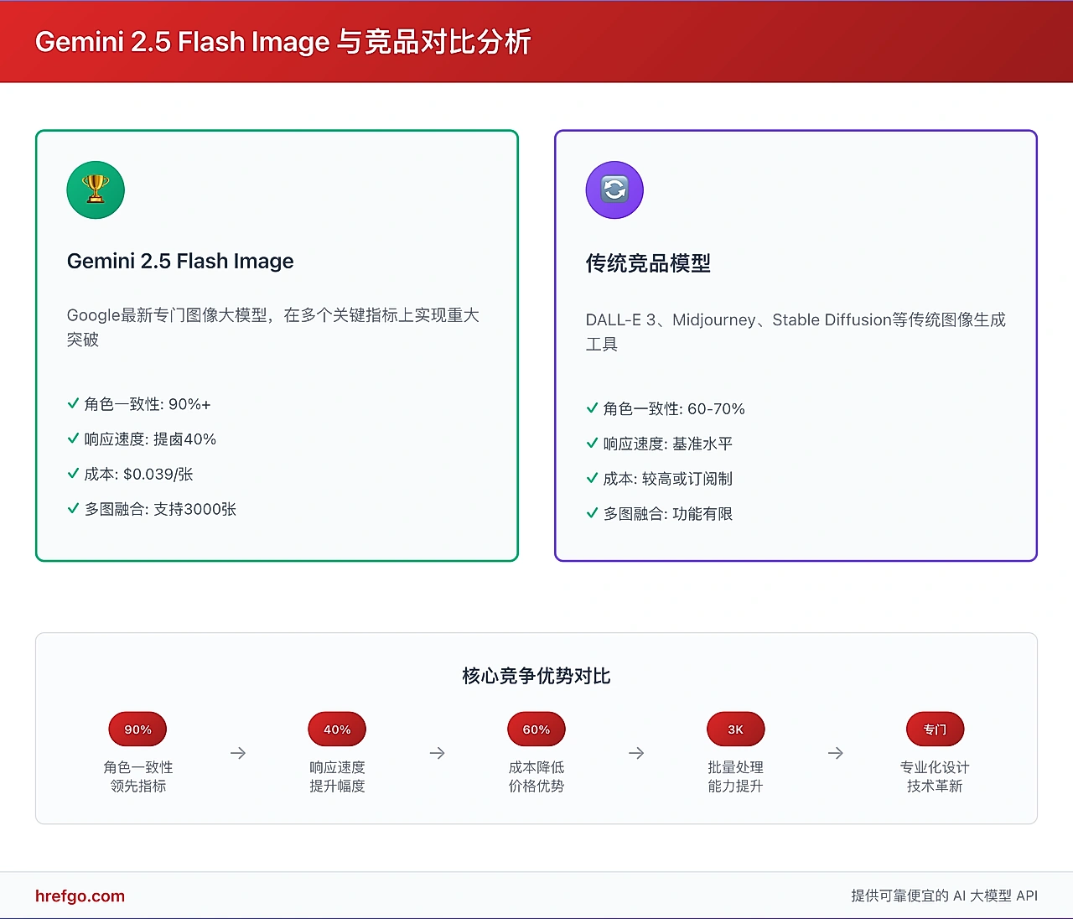Click the red 专门 badge
Image resolution: width=1073 pixels, height=919 pixels.
[935, 729]
